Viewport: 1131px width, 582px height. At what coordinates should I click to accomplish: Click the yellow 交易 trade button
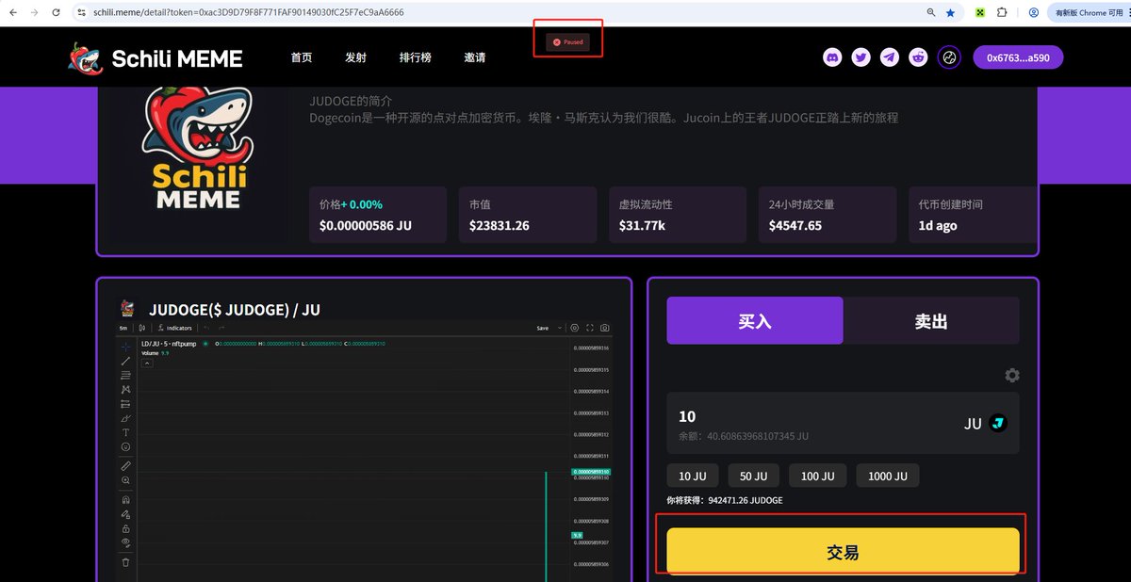(843, 551)
